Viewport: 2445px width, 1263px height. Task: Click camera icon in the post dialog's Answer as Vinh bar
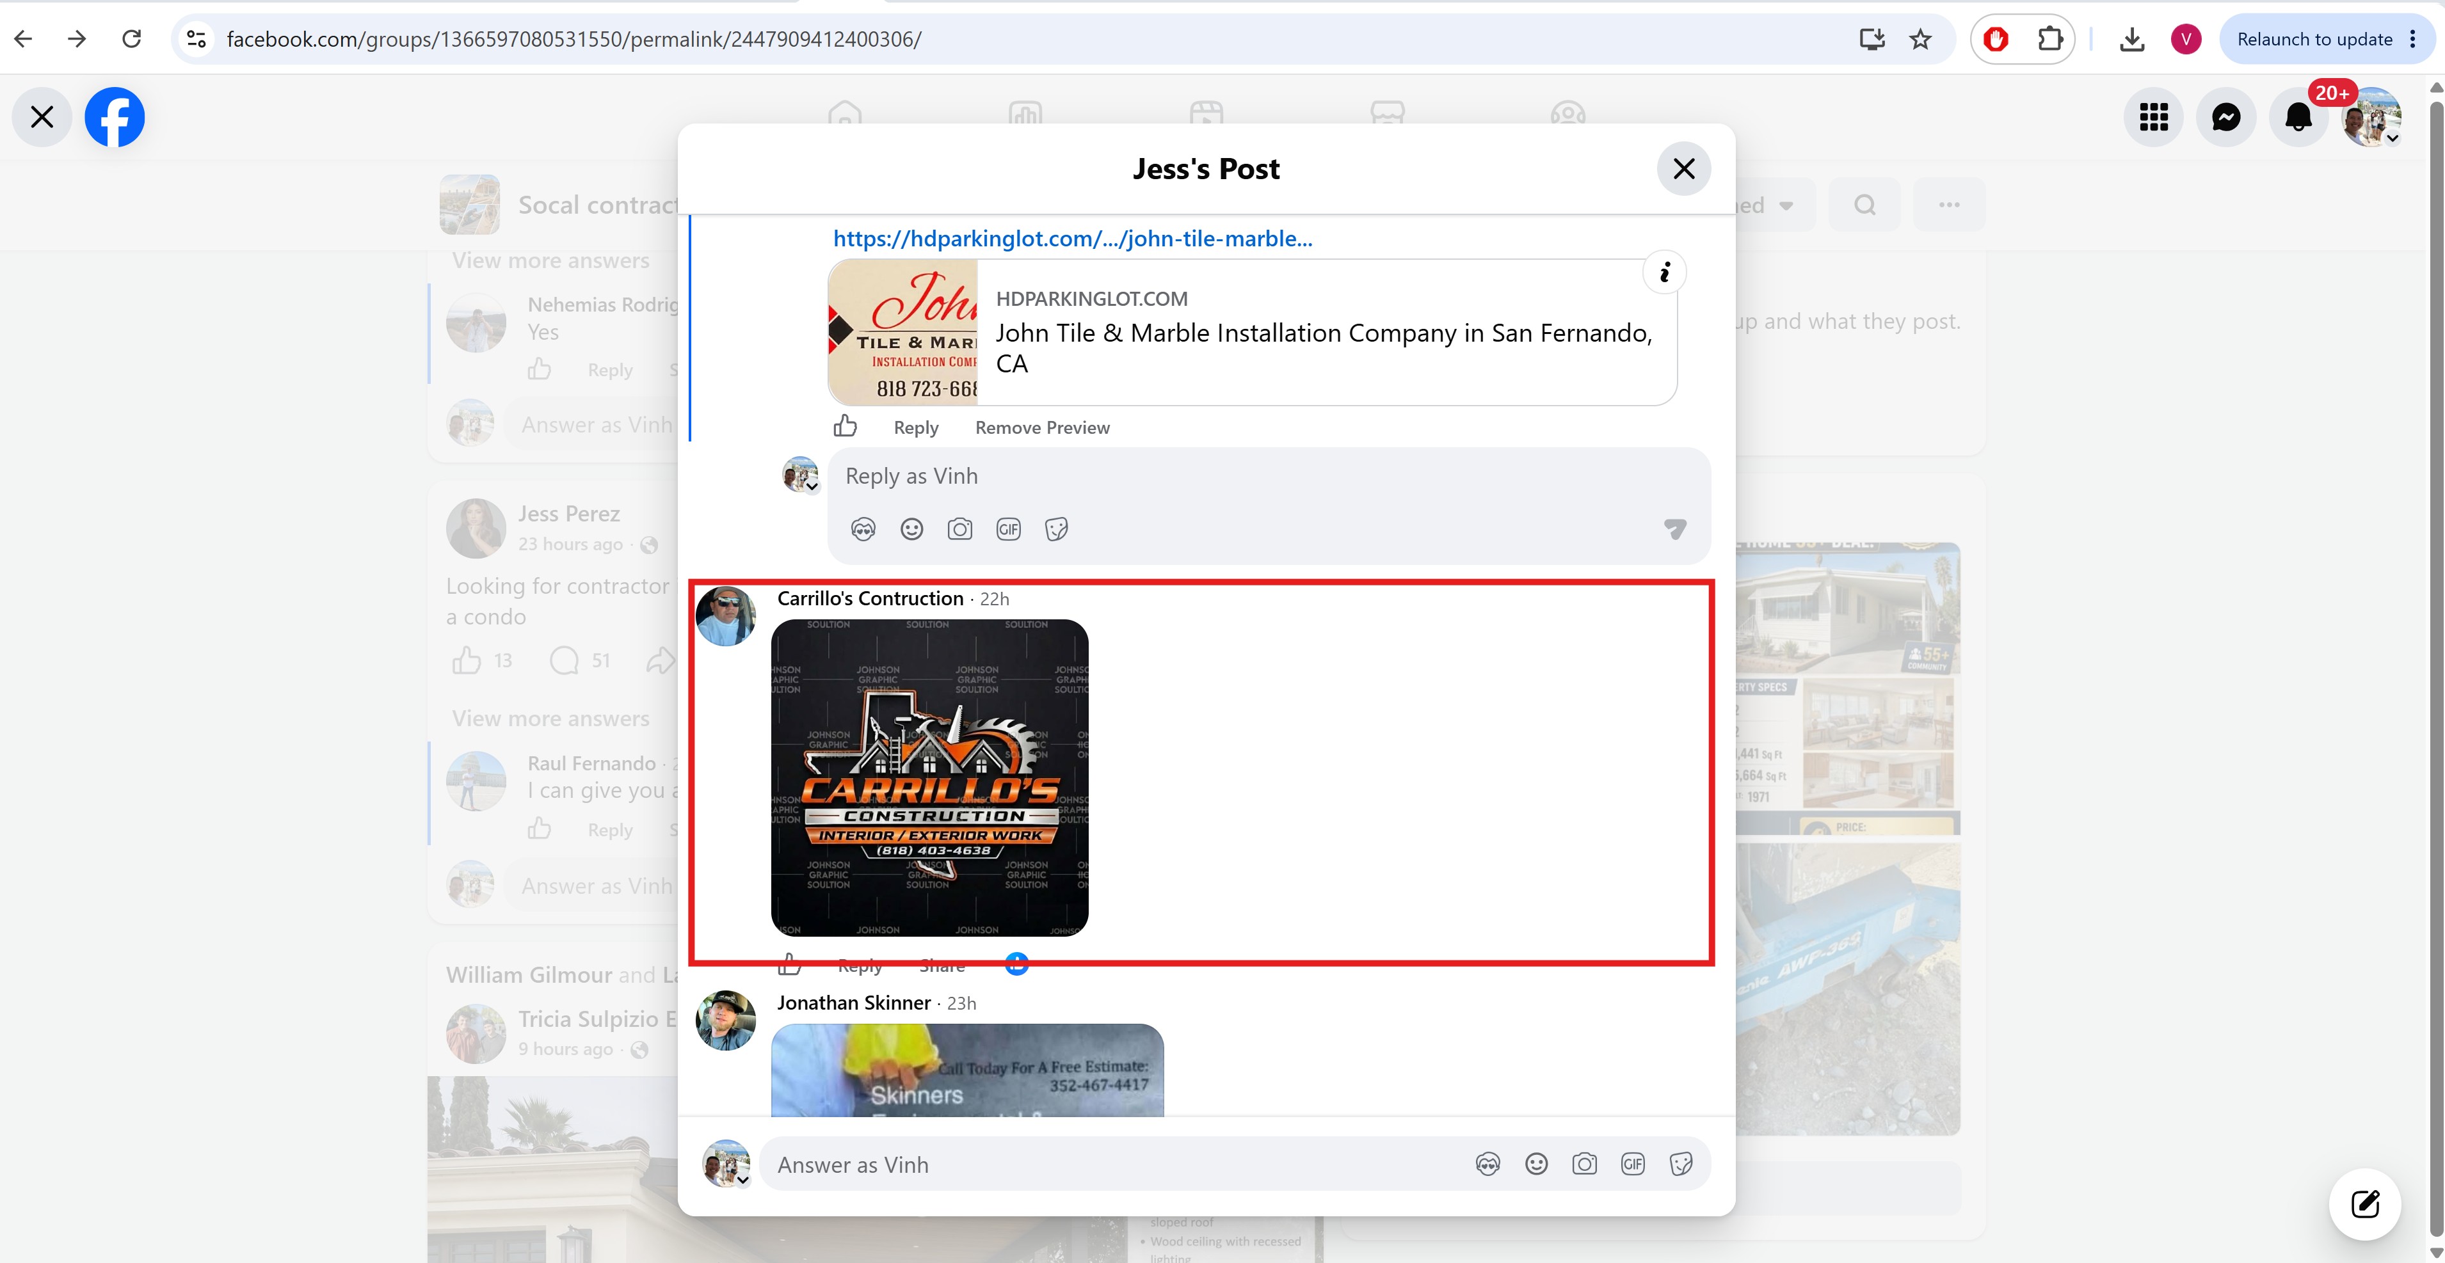pyautogui.click(x=1584, y=1164)
